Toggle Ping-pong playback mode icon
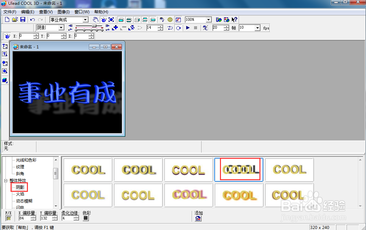Screen dimensions: 366x230 click(x=170, y=28)
